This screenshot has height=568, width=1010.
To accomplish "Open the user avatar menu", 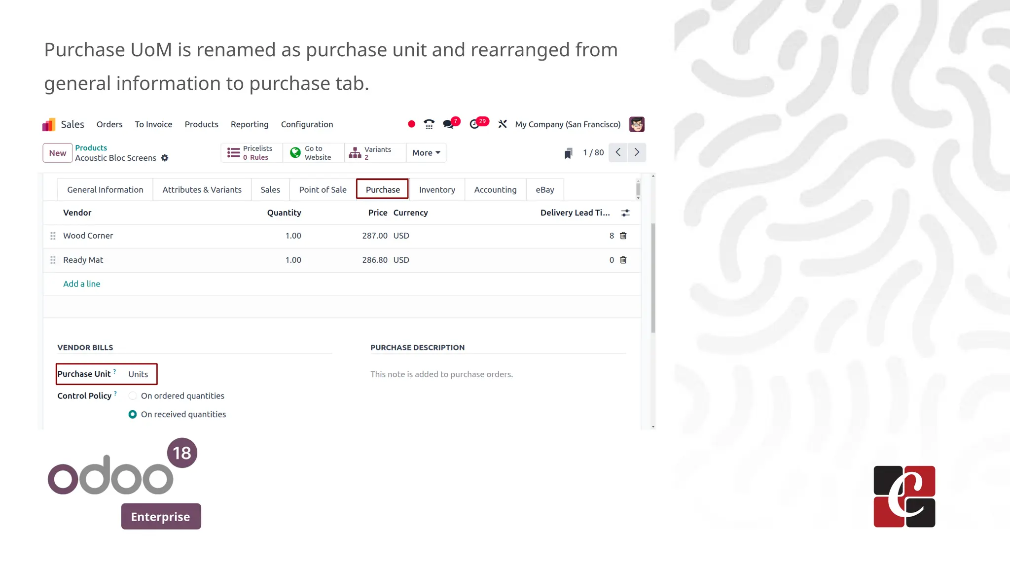I will 637,124.
